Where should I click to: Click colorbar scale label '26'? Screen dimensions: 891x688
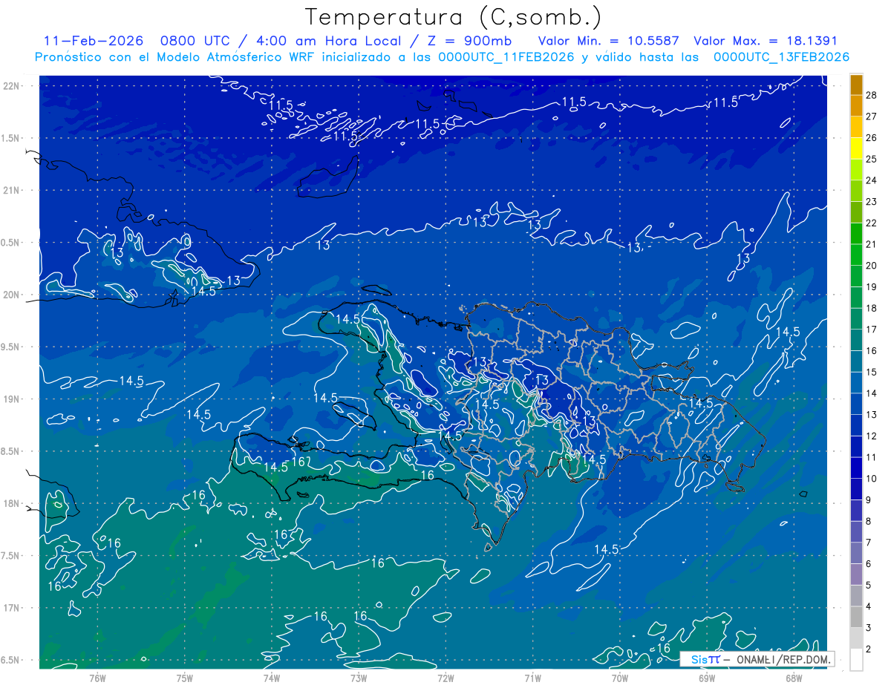pyautogui.click(x=872, y=137)
